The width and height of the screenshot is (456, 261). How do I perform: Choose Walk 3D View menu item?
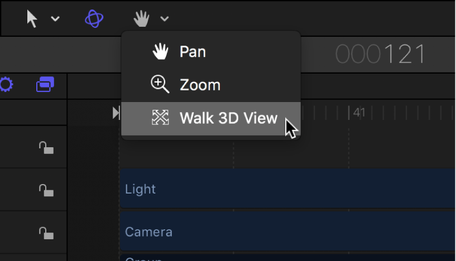228,118
